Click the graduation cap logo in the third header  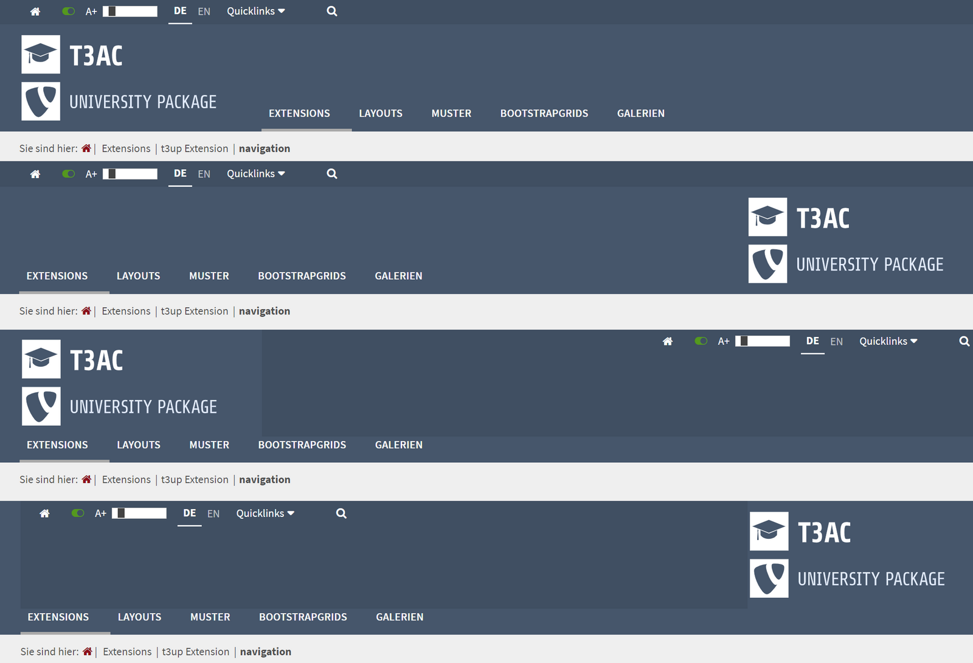(41, 359)
